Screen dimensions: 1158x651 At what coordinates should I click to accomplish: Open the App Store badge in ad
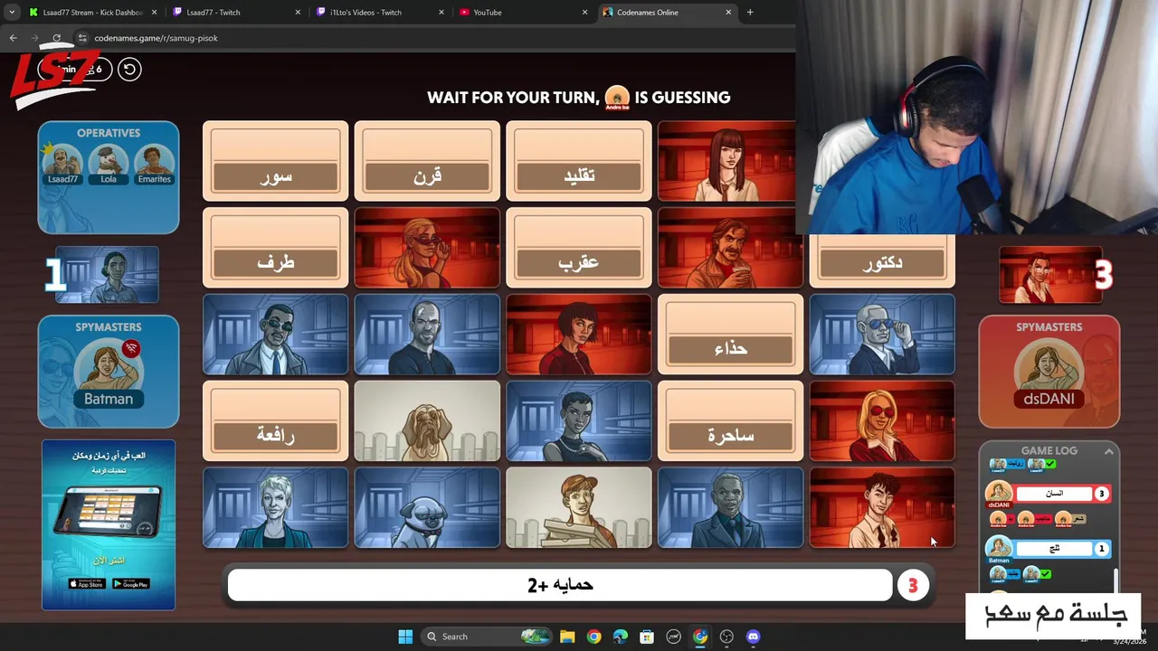click(86, 584)
